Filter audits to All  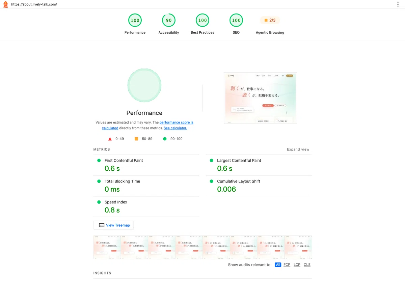278,265
